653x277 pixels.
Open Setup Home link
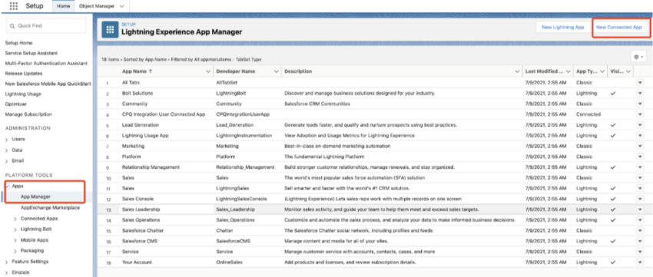coord(18,43)
